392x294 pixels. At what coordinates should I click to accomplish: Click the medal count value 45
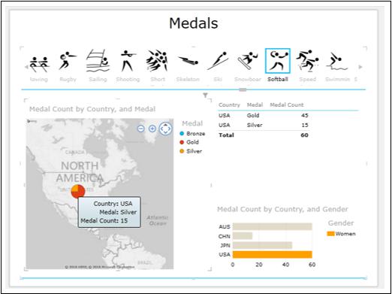click(x=305, y=115)
